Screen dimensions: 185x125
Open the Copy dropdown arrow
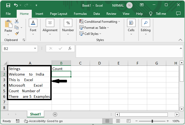point(21,27)
